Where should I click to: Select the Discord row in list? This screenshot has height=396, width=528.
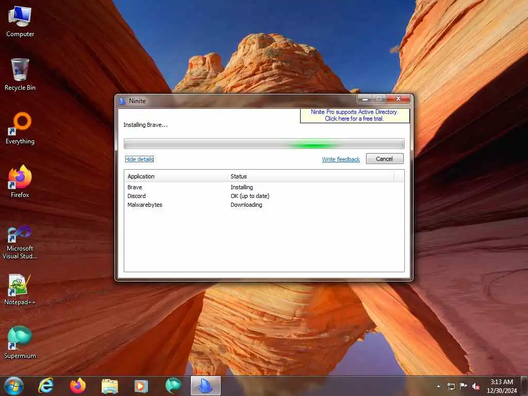click(x=264, y=196)
